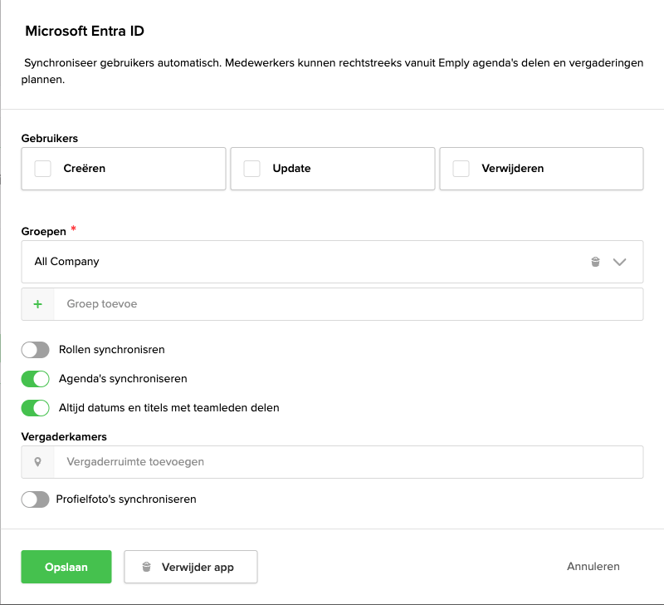Screen dimensions: 664x605
Task: Tick the Creëren checkbox
Action: coord(43,169)
